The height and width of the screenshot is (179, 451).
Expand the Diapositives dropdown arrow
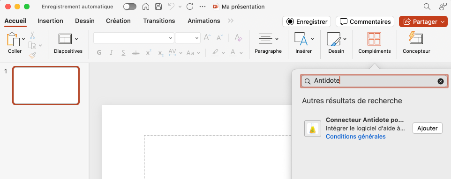(76, 39)
